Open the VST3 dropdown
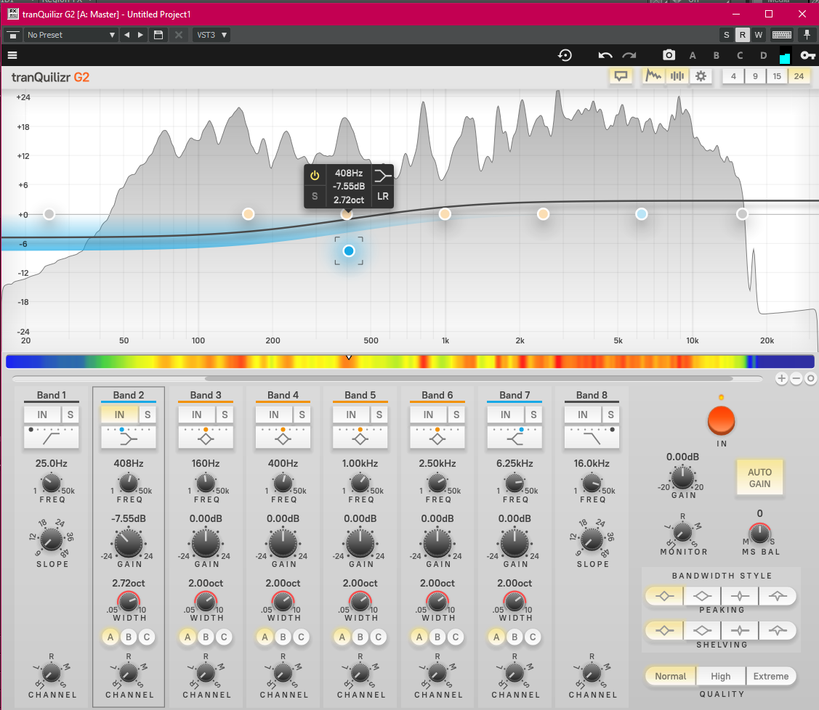The height and width of the screenshot is (710, 819). click(x=211, y=35)
